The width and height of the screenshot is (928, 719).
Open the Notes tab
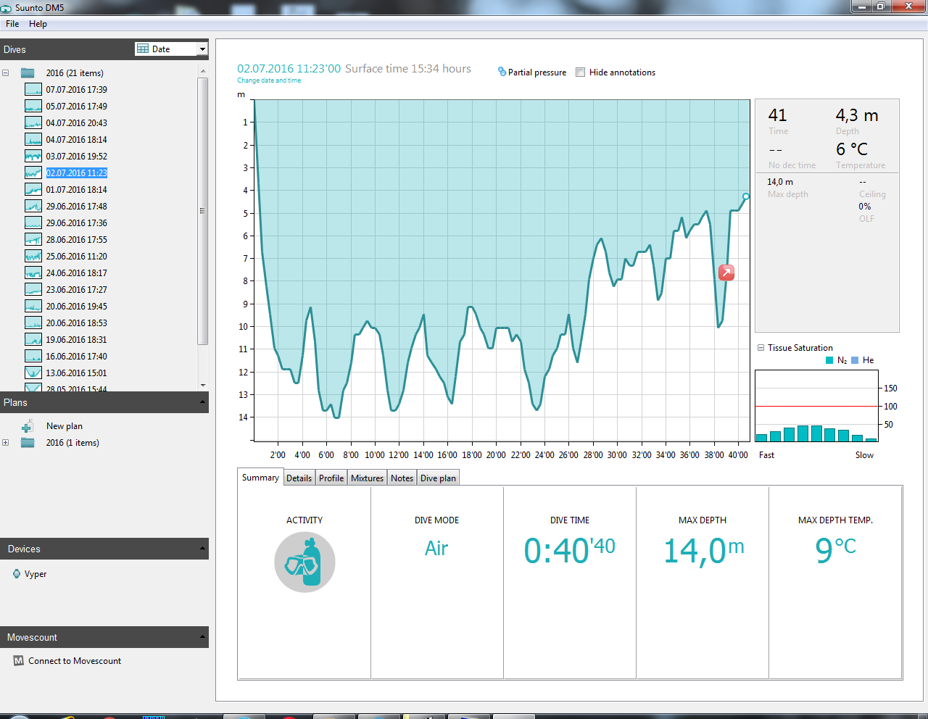pos(402,478)
